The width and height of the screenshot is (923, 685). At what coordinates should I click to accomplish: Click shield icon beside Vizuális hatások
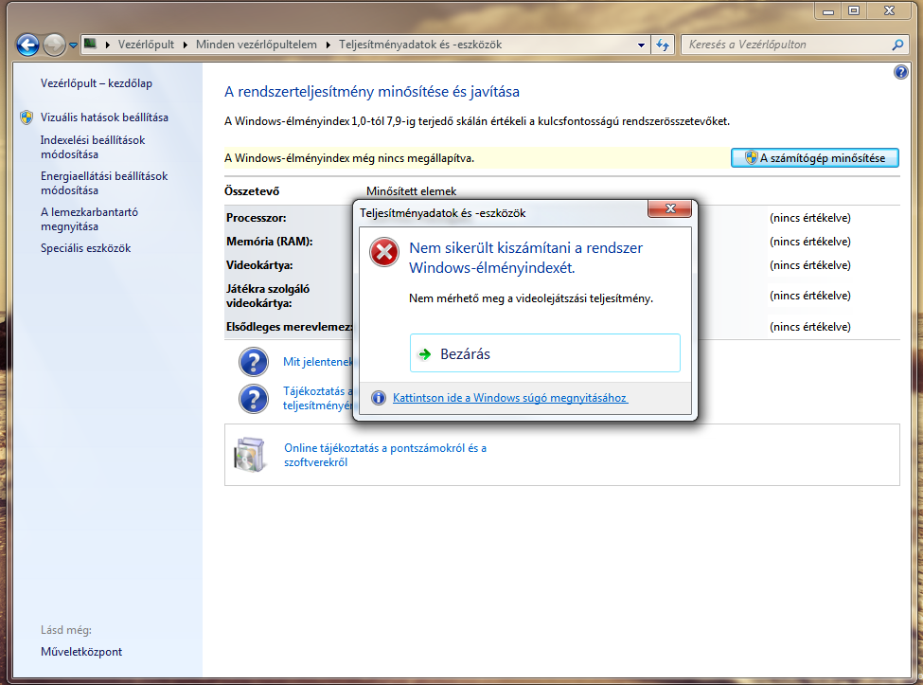pos(27,117)
